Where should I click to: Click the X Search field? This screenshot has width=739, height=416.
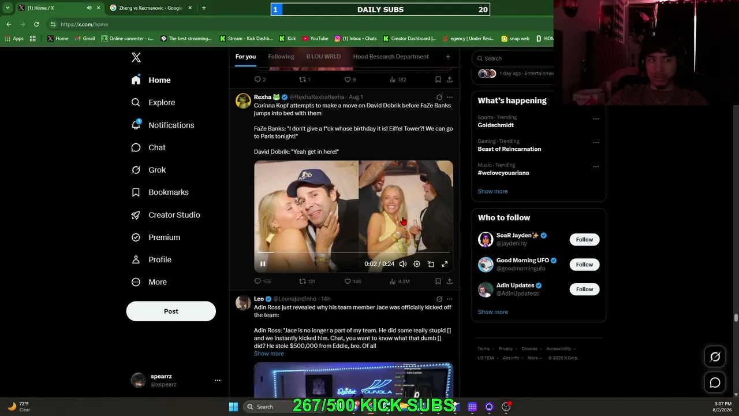tap(513, 58)
